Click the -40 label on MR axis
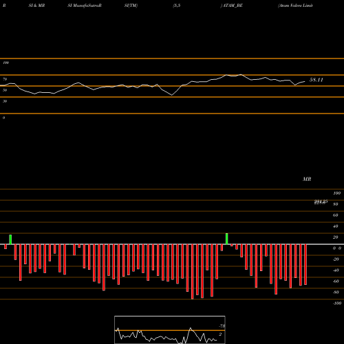The width and height of the screenshot is (344, 344). tap(336, 270)
